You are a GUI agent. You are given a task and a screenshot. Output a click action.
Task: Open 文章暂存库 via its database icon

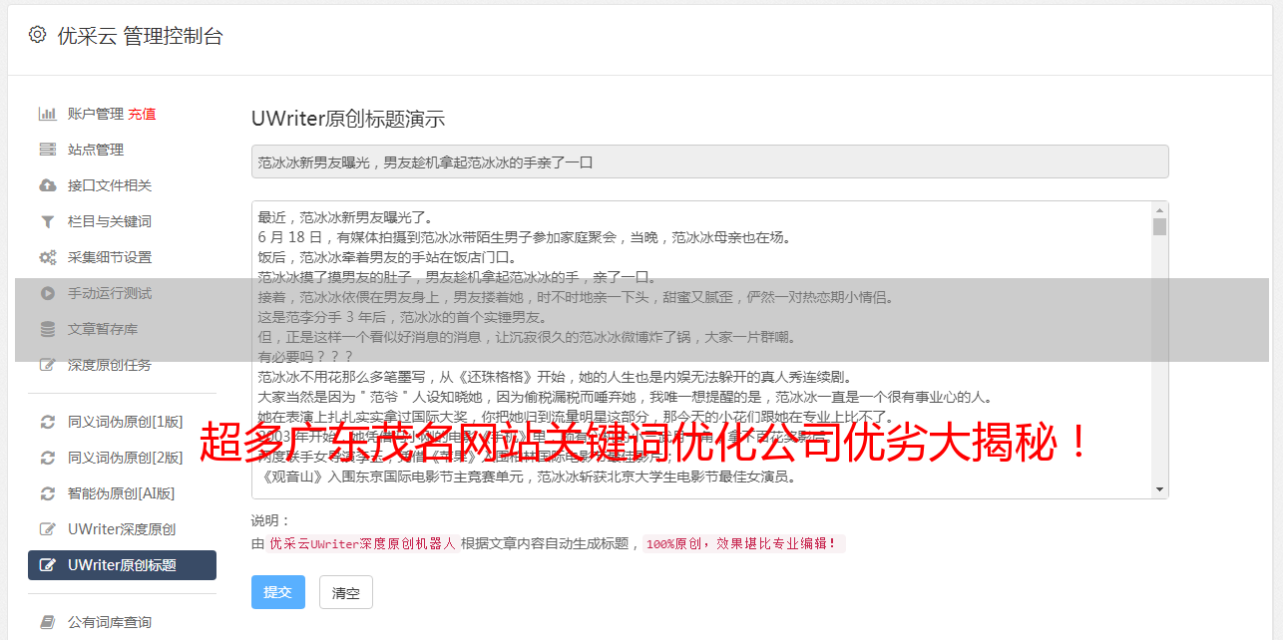tap(47, 329)
